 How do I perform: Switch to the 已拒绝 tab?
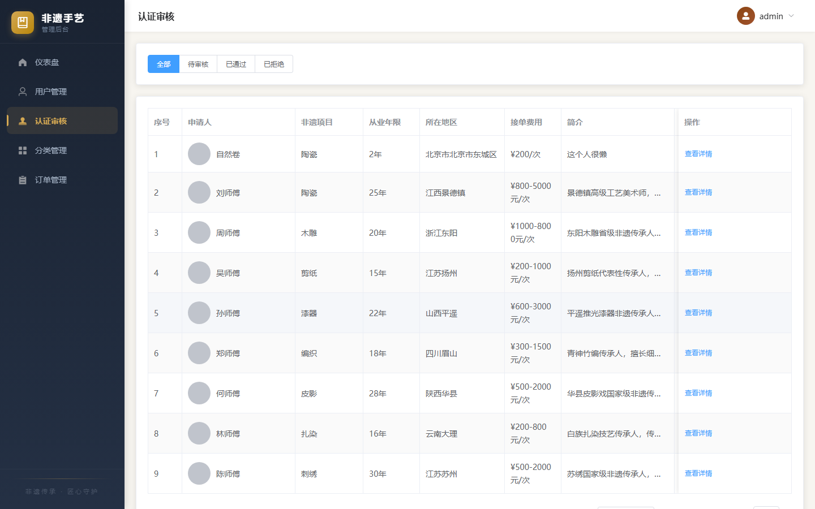(274, 64)
